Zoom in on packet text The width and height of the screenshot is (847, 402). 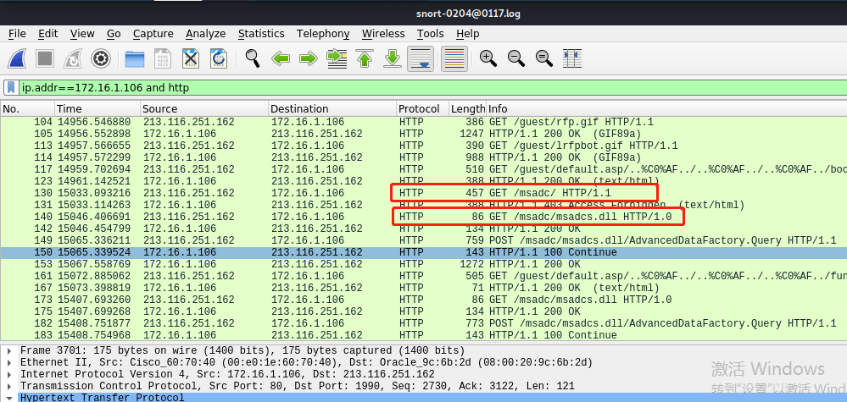(x=488, y=58)
